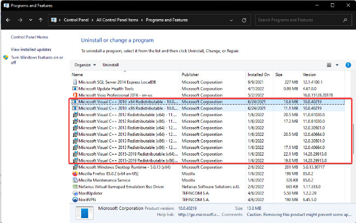The height and width of the screenshot is (223, 356).
Task: Click the Uninstall button
Action: click(x=111, y=65)
